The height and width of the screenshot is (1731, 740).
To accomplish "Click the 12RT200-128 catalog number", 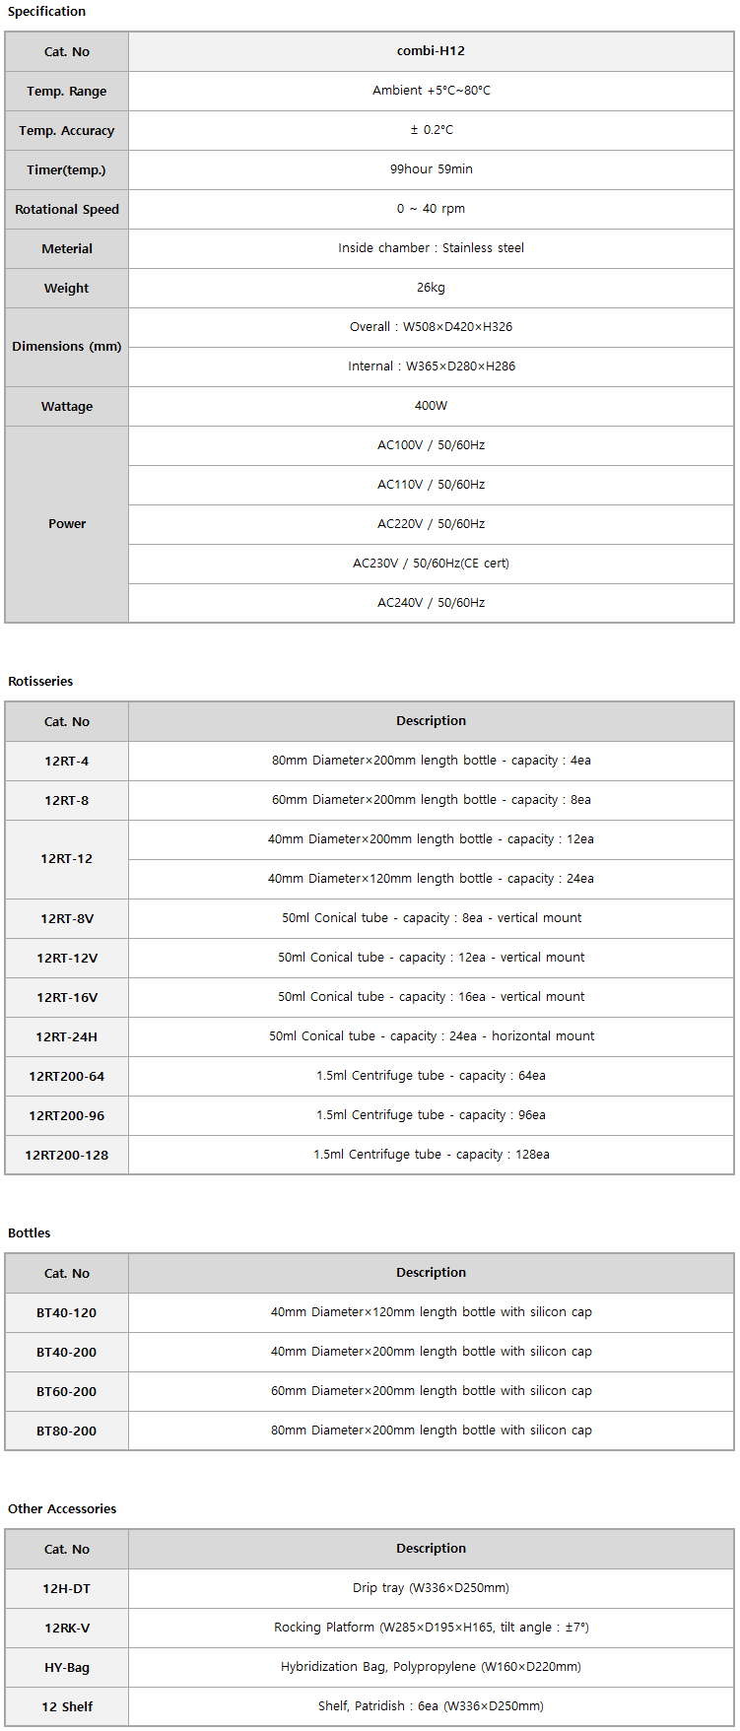I will (x=67, y=1155).
